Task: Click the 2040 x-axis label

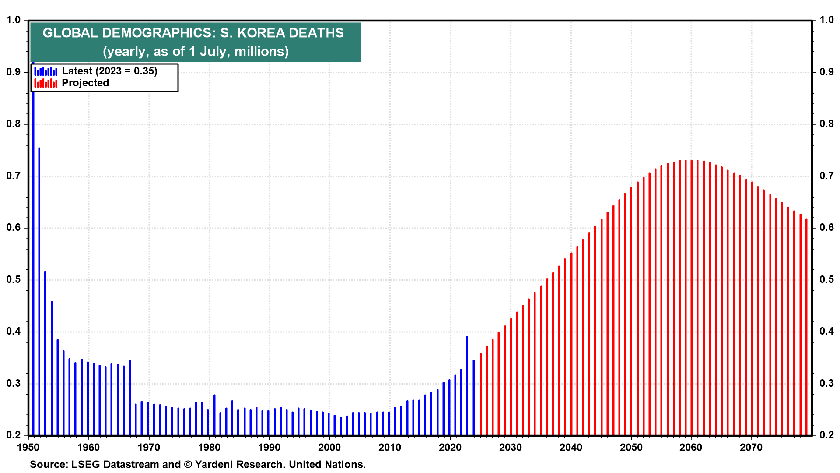Action: click(x=571, y=448)
